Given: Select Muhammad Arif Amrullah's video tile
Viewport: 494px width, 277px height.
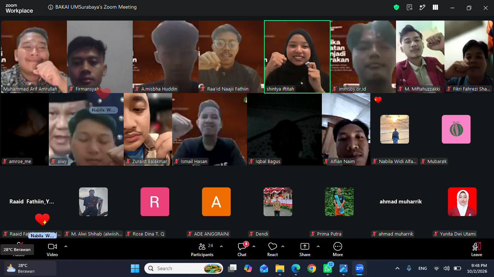Looking at the screenshot, I should [34, 57].
